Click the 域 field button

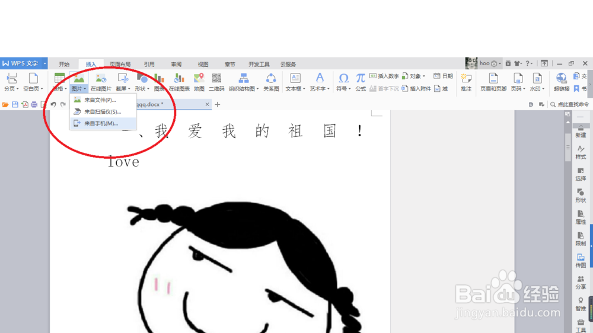[441, 89]
